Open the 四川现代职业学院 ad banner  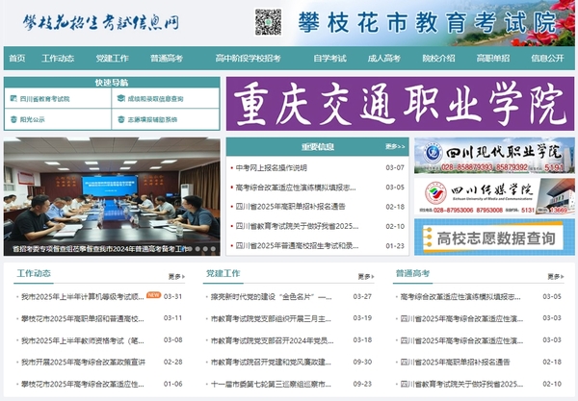click(494, 155)
